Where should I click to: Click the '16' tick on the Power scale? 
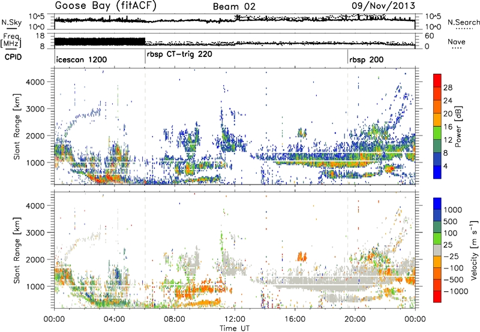pyautogui.click(x=448, y=127)
